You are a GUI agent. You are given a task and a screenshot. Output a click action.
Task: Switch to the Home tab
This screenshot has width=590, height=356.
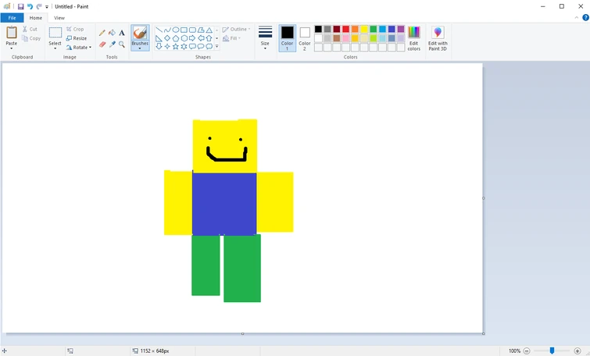36,18
